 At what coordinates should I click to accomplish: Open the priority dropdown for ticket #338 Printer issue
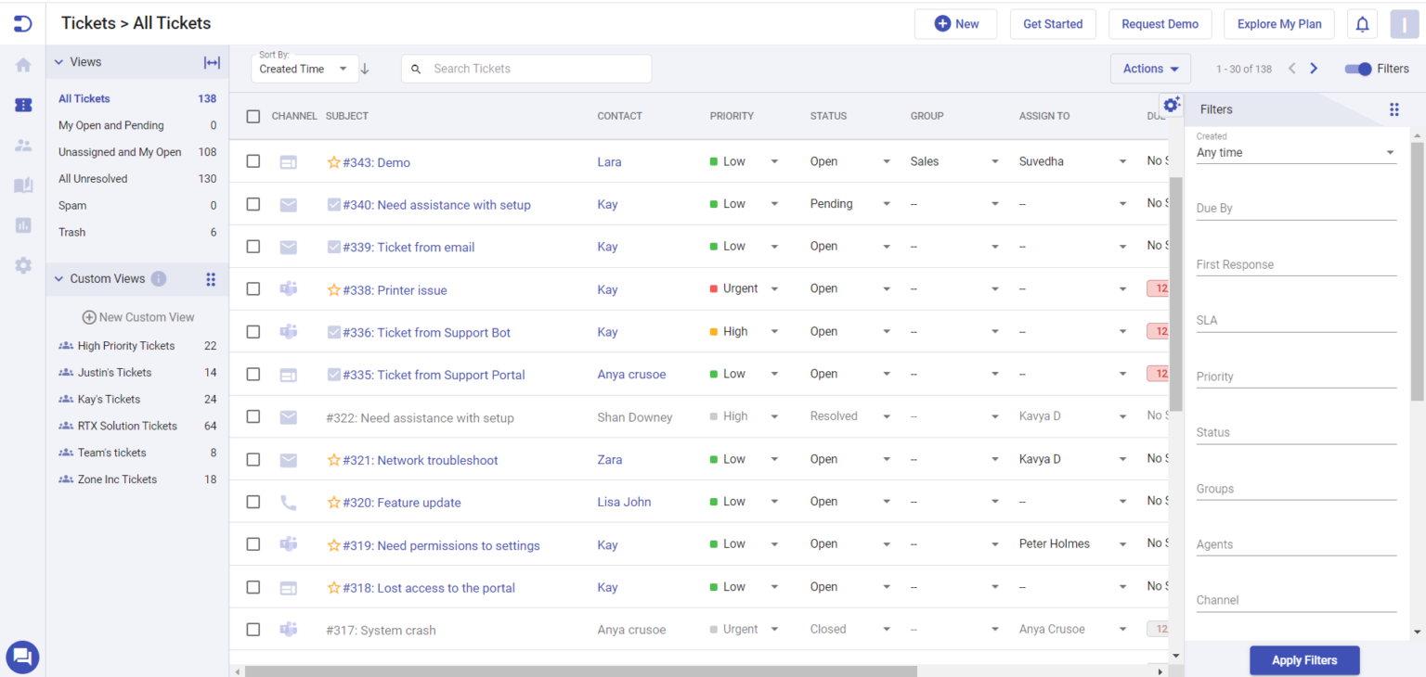pos(774,289)
